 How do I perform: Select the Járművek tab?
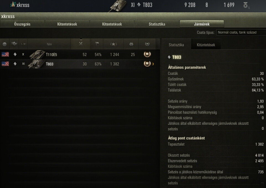coord(202,24)
